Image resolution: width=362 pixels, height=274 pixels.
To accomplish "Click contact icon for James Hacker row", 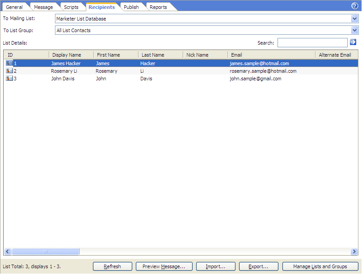I will pyautogui.click(x=9, y=63).
